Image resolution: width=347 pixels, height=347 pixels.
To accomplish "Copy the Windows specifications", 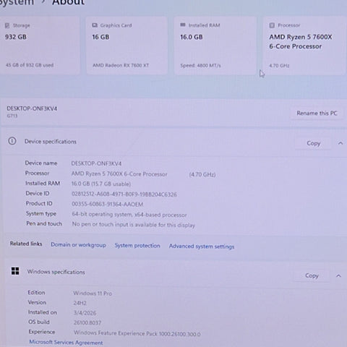I will point(312,275).
